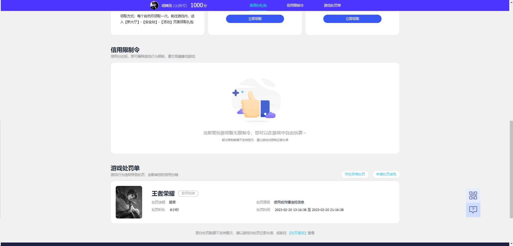Click the penalty time range 2023-02-20 13:16:38
Image resolution: width=513 pixels, height=246 pixels.
pyautogui.click(x=309, y=210)
